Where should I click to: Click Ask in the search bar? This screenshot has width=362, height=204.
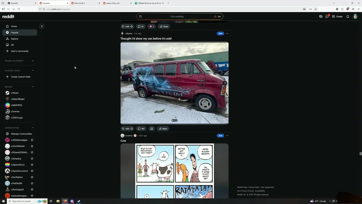(x=217, y=16)
